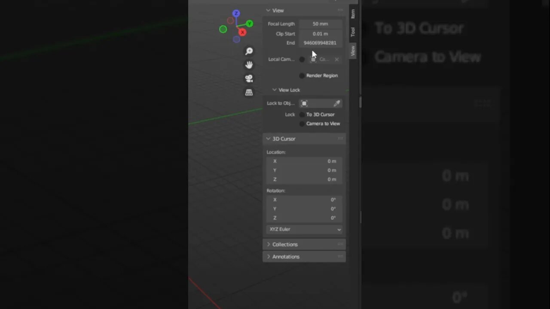The height and width of the screenshot is (309, 550).
Task: Click the Clip Start 0.01 m field
Action: coord(321,33)
